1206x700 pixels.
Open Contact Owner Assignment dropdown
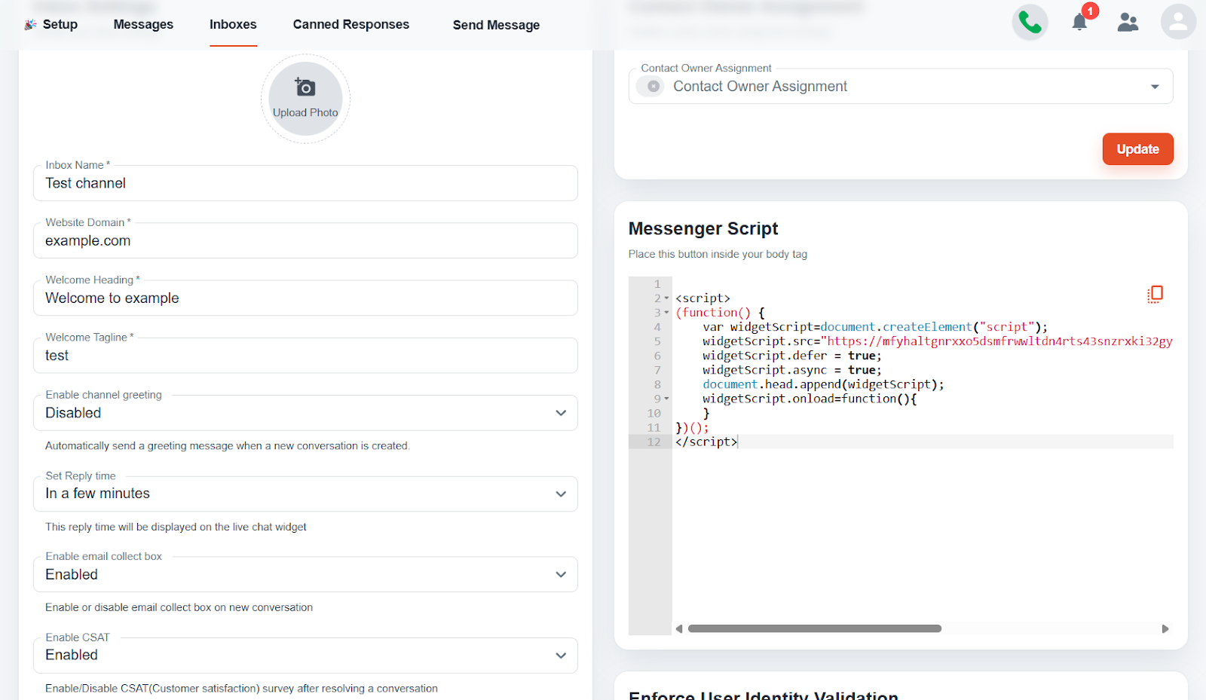1155,87
